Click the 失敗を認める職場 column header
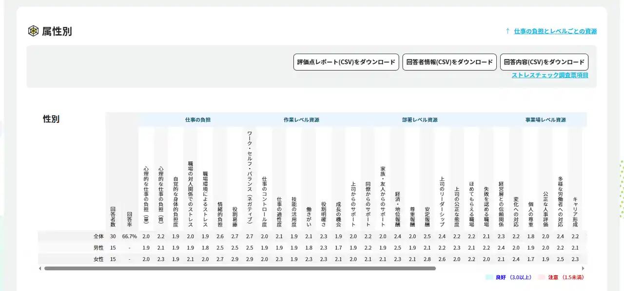 coord(487,207)
